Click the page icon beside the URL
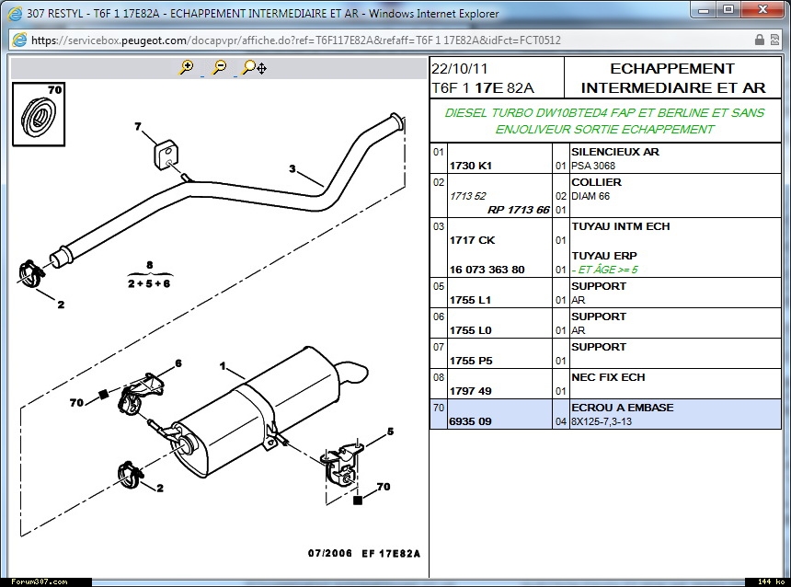The width and height of the screenshot is (791, 587). coord(19,40)
